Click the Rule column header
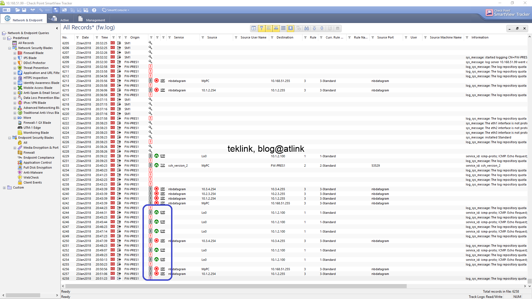The width and height of the screenshot is (532, 299). (x=313, y=37)
